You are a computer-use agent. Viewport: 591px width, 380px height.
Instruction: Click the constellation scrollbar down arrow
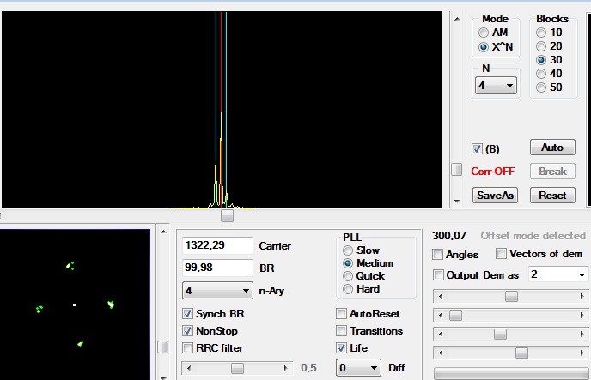[x=163, y=377]
